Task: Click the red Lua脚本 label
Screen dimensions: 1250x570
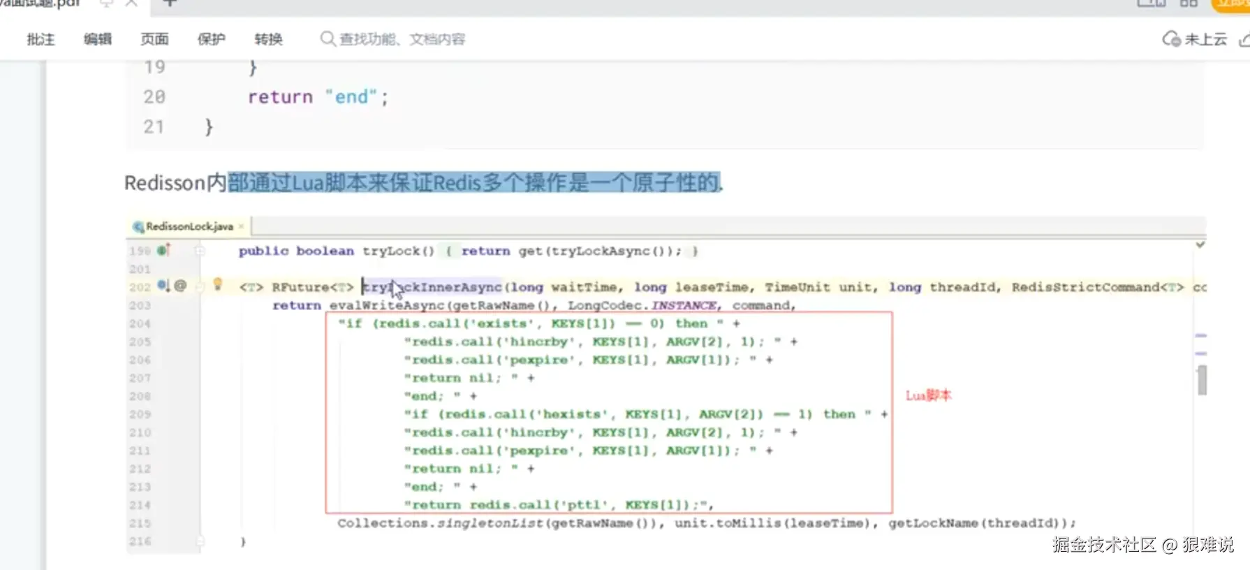Action: click(x=928, y=395)
